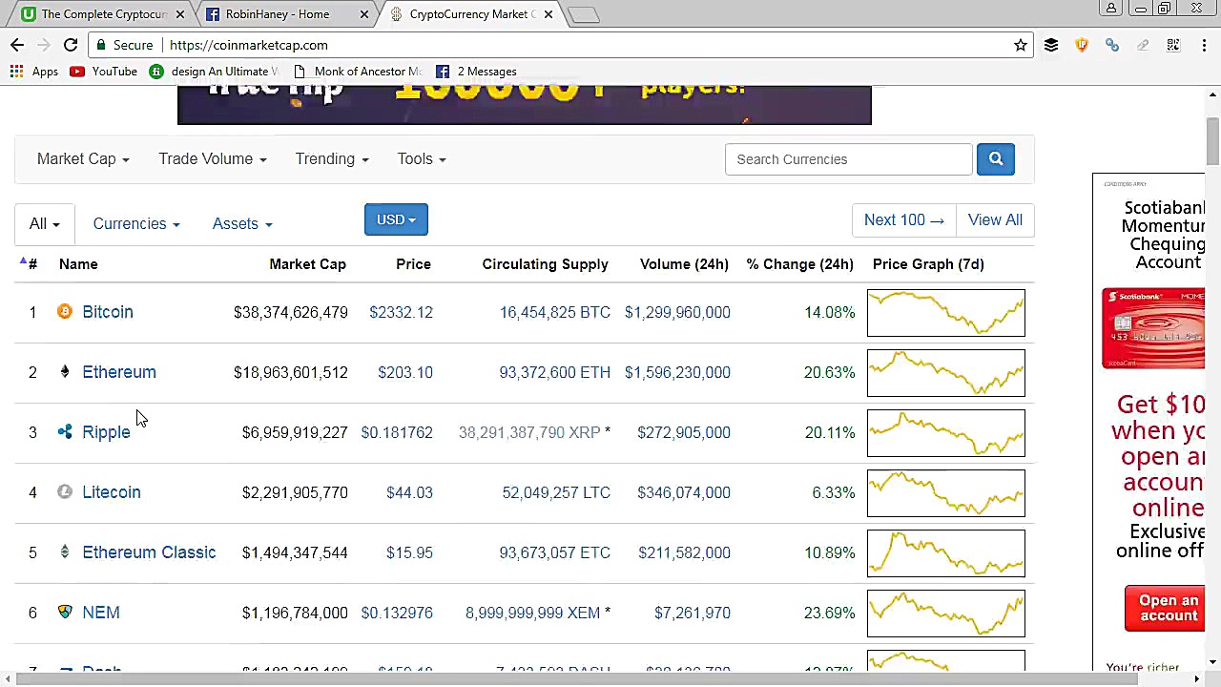
Task: Open NEM 7d price graph
Action: tap(946, 614)
